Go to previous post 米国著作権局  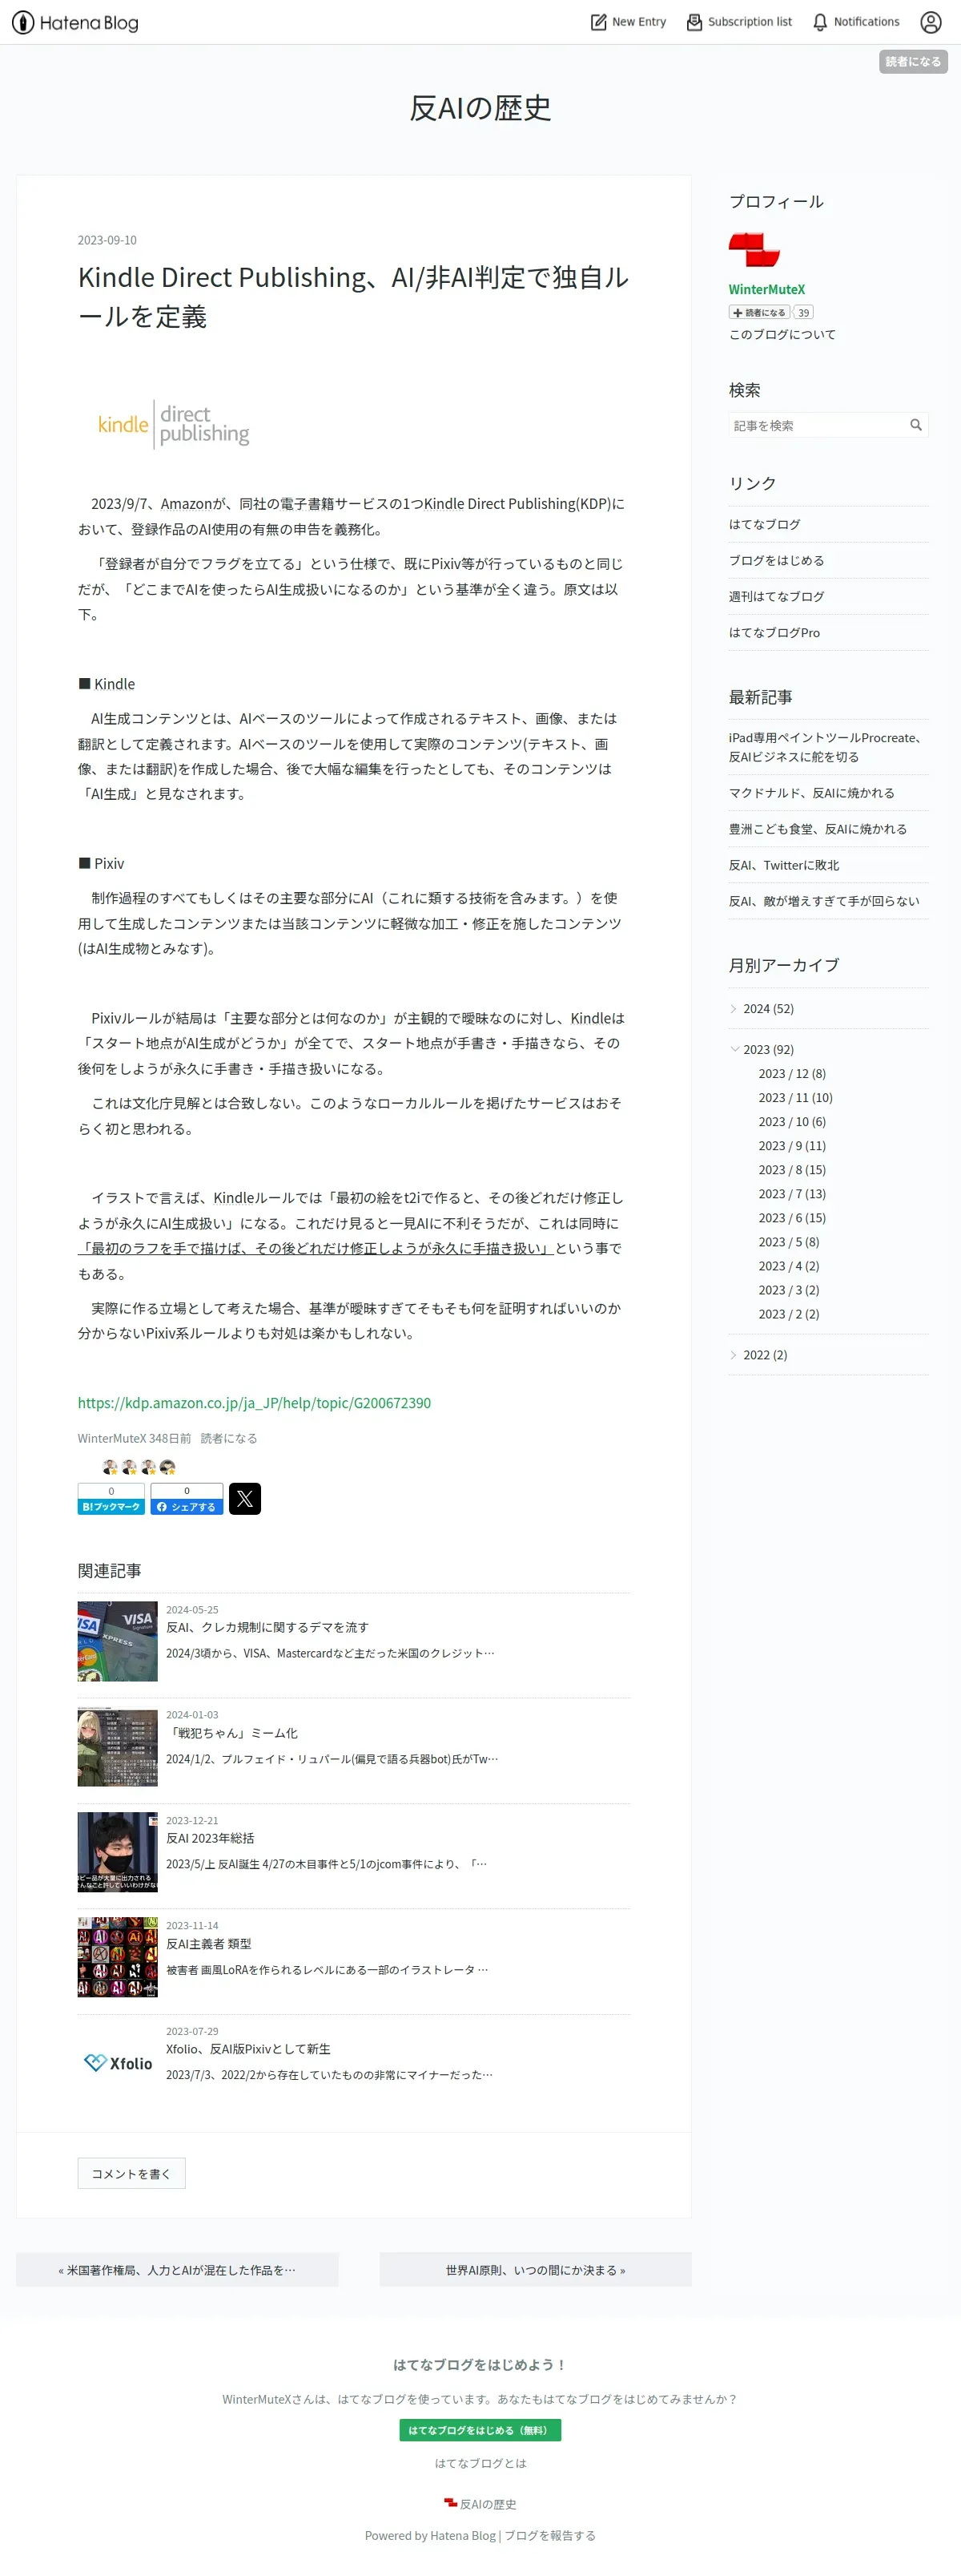tap(177, 2270)
